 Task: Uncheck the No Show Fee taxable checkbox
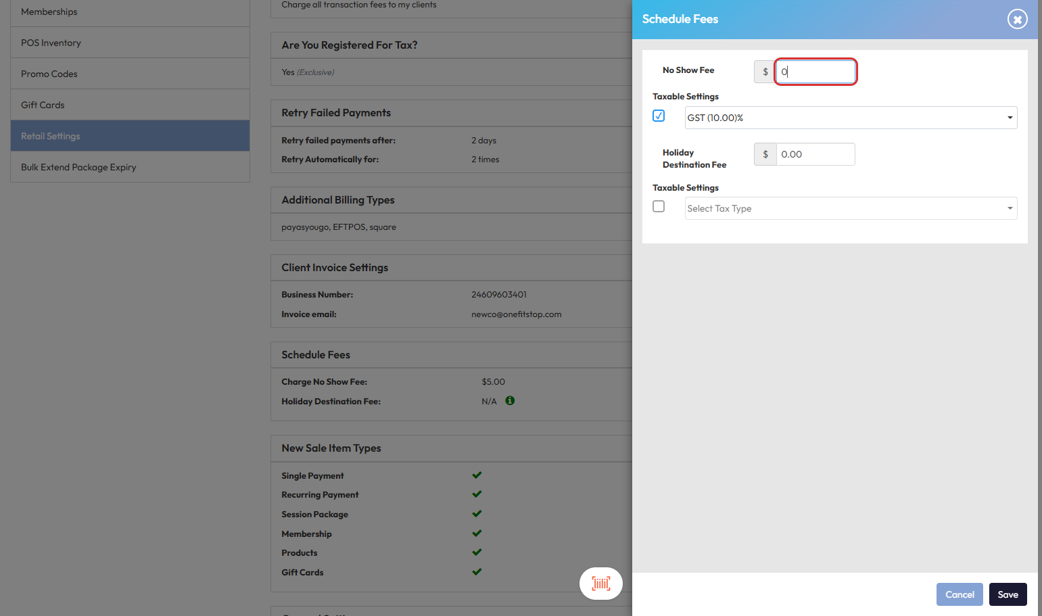pos(659,116)
